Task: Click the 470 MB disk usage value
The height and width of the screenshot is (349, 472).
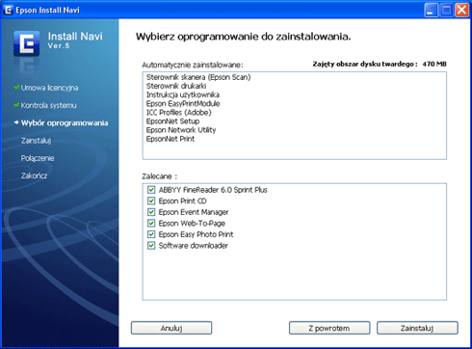Action: pos(434,64)
